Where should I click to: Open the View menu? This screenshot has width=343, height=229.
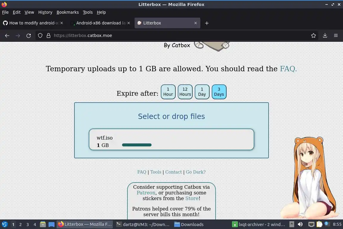tap(29, 12)
